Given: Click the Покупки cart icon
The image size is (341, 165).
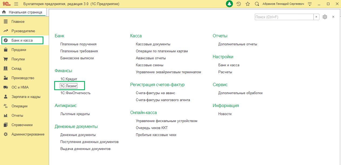Looking at the screenshot, I should click(x=6, y=59).
